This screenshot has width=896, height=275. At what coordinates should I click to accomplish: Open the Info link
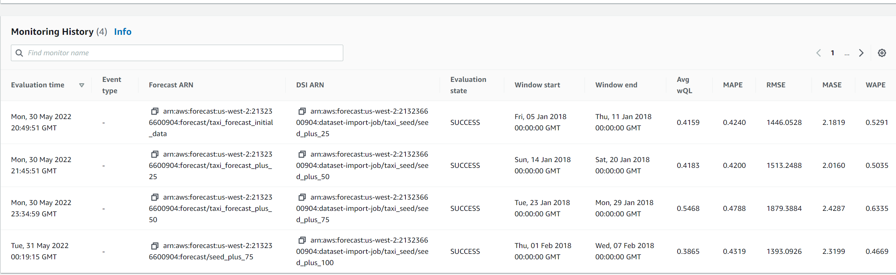(x=123, y=32)
